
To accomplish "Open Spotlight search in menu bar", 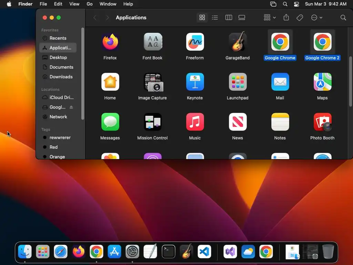I will pyautogui.click(x=285, y=4).
